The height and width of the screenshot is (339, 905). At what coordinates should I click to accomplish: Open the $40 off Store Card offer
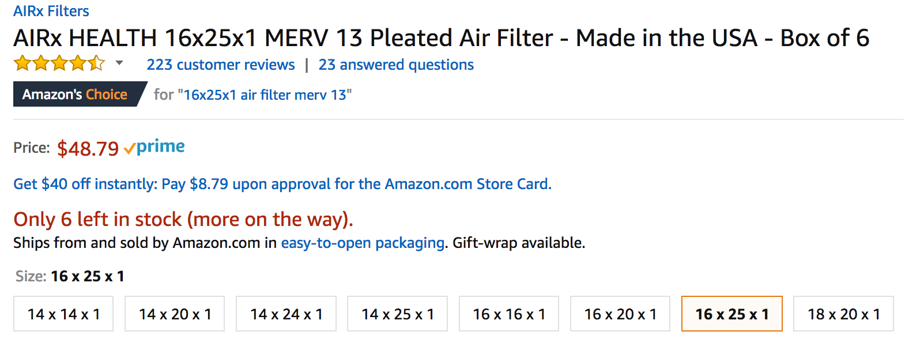pos(282,184)
